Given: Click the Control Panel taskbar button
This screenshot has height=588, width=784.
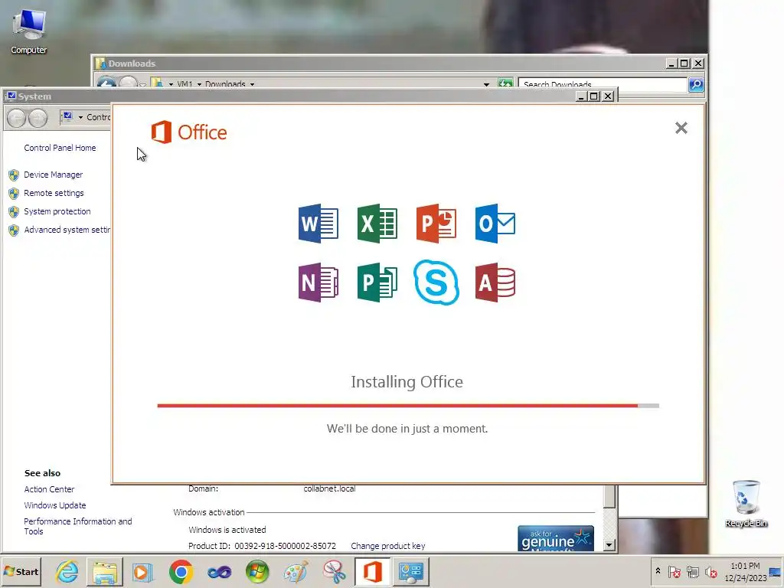Looking at the screenshot, I should pos(411,572).
